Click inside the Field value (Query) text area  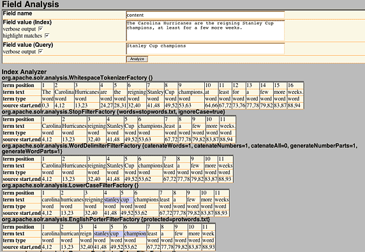pyautogui.click(x=205, y=49)
